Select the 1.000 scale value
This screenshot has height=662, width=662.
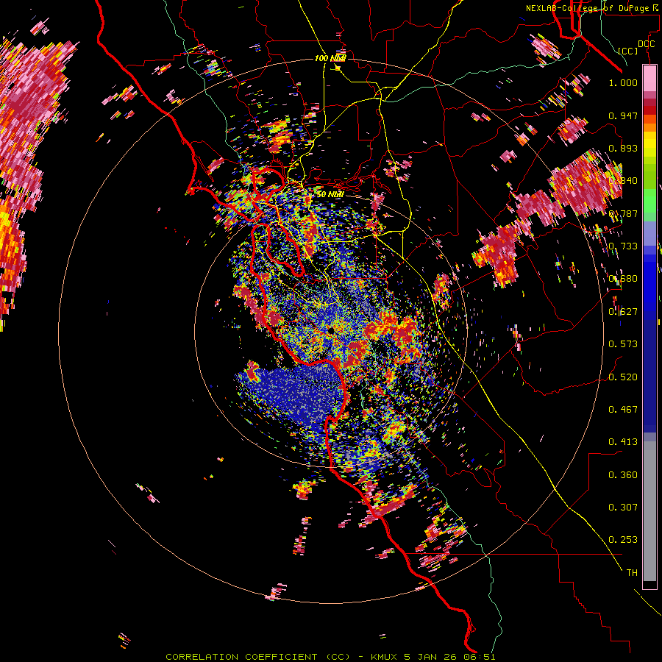(623, 82)
